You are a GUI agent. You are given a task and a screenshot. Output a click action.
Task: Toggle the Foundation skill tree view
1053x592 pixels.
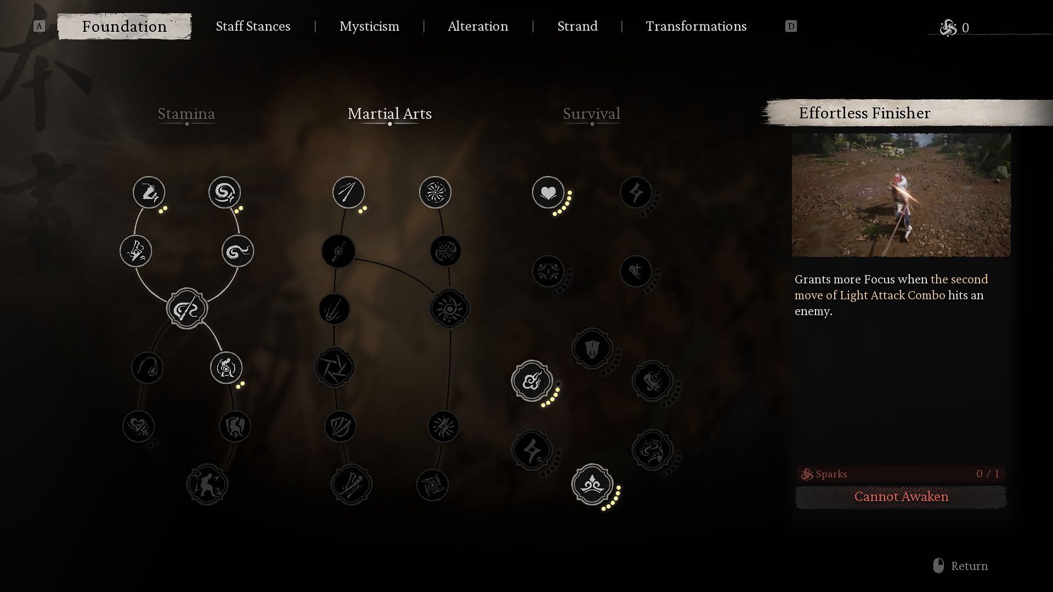(x=124, y=26)
